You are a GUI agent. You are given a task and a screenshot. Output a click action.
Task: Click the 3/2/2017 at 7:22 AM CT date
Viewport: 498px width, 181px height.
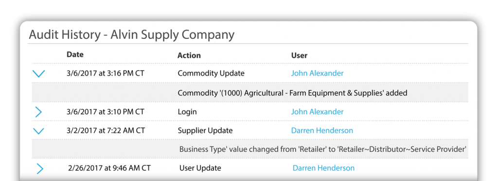(106, 130)
